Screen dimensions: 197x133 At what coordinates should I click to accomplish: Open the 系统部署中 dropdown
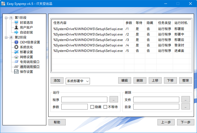[x=78, y=81]
